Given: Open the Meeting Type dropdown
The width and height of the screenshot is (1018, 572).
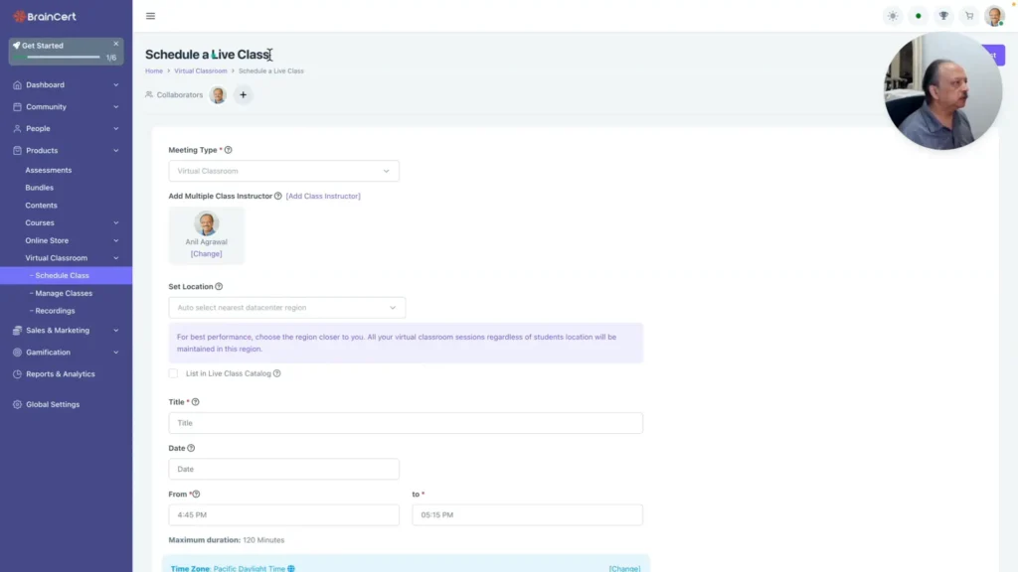Looking at the screenshot, I should [283, 171].
